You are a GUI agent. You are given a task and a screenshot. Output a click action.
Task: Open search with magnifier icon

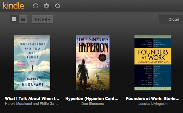pos(58,6)
